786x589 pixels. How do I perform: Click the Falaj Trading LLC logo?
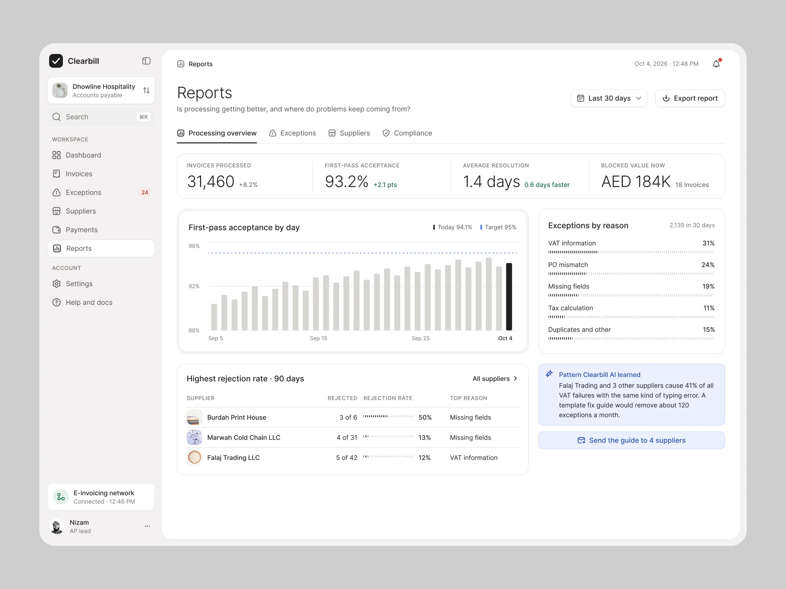tap(195, 457)
